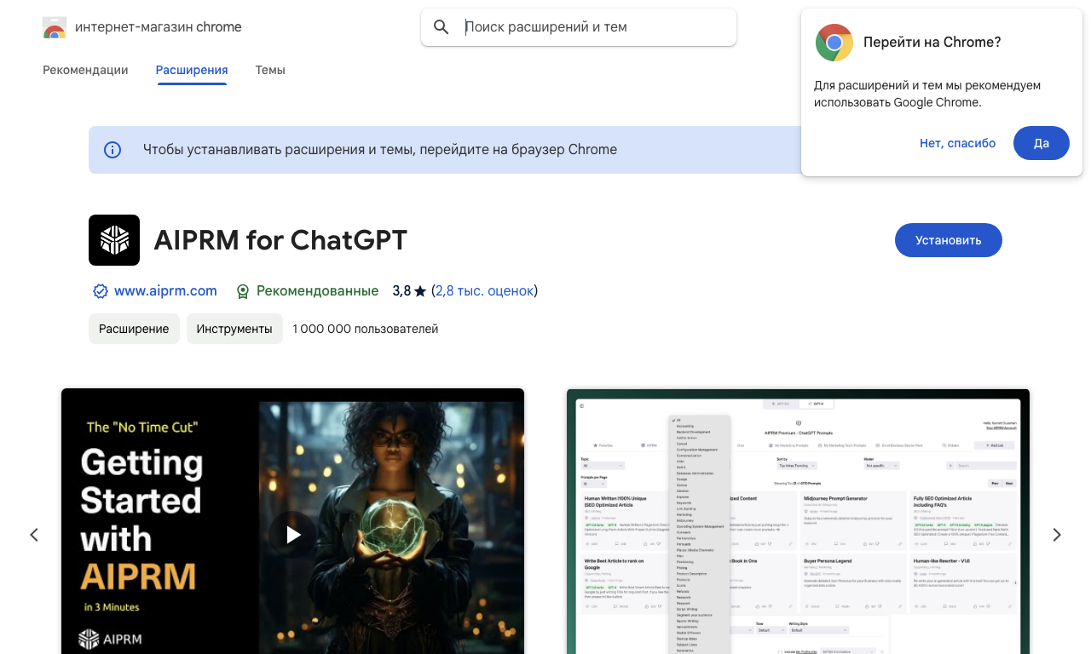Image resolution: width=1091 pixels, height=654 pixels.
Task: Click the 3,8 rating value
Action: 401,291
